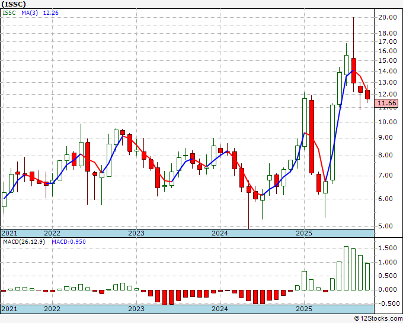This screenshot has width=403, height=323.
Task: Click the tall red candle with 20.00 high wick
Action: point(353,70)
